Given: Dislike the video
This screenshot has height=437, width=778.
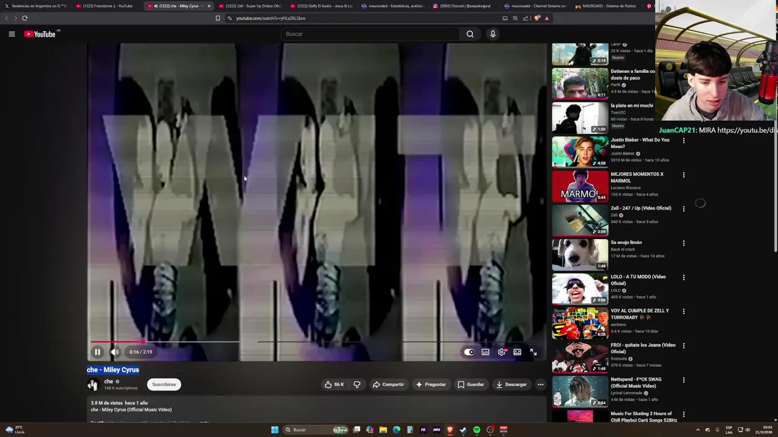Looking at the screenshot, I should 357,384.
